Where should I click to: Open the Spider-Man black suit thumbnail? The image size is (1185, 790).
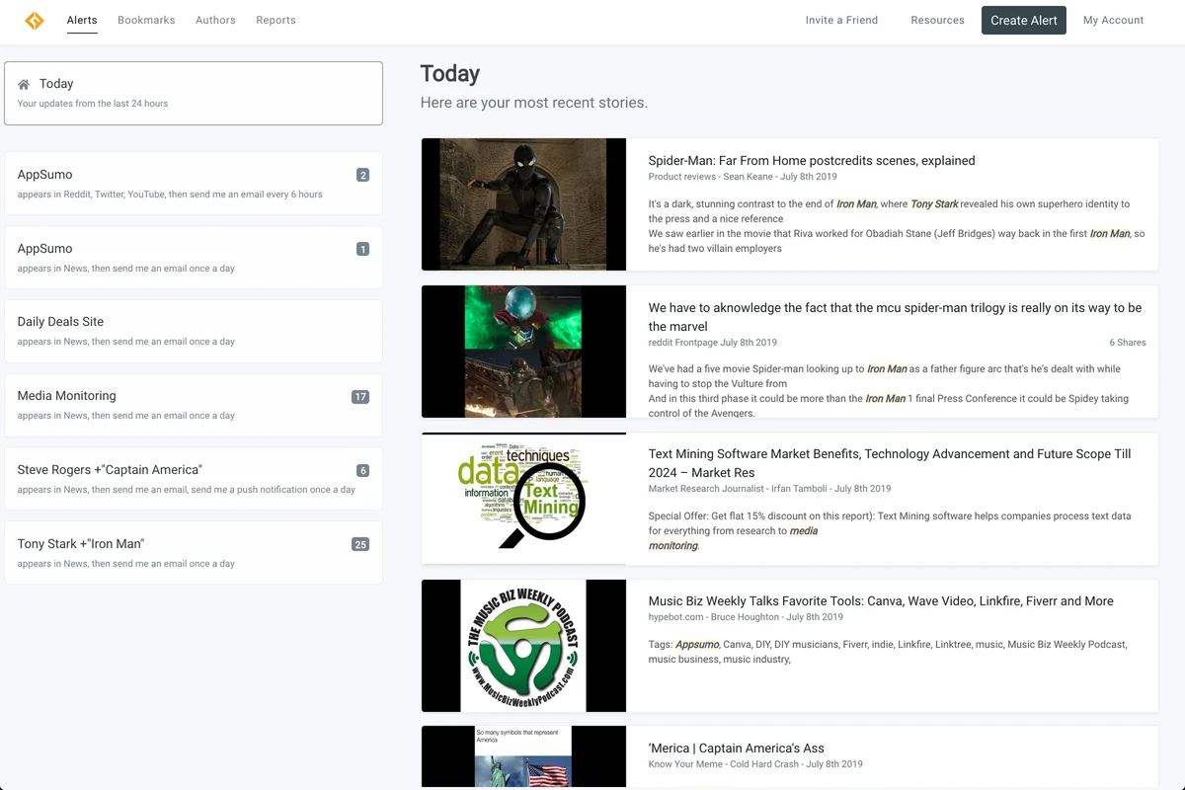(523, 204)
